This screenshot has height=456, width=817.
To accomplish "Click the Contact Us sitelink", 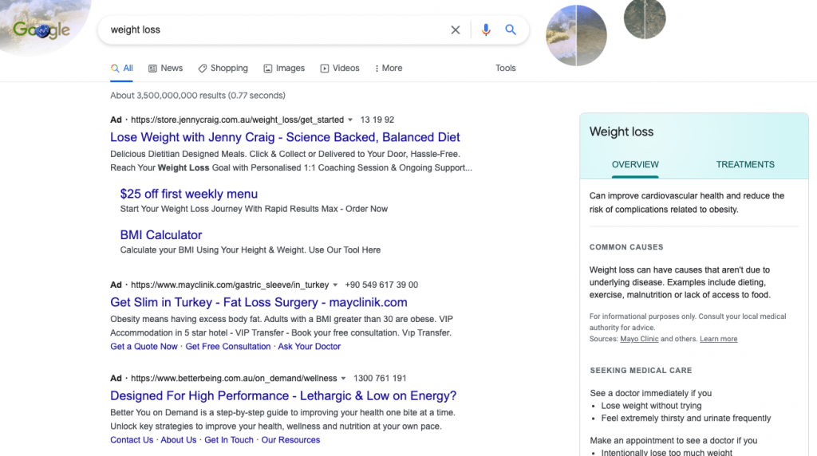I will (132, 440).
